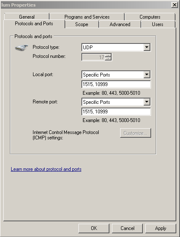Select the Scope tab
The width and height of the screenshot is (180, 237).
[x=82, y=24]
